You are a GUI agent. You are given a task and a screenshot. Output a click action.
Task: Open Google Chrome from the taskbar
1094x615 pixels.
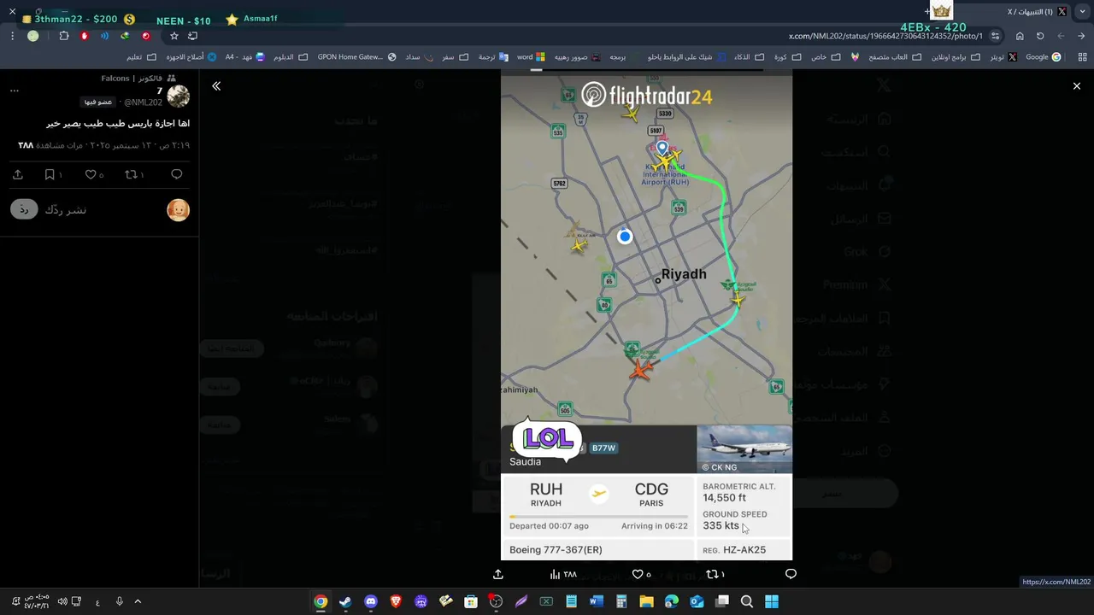[x=321, y=601]
